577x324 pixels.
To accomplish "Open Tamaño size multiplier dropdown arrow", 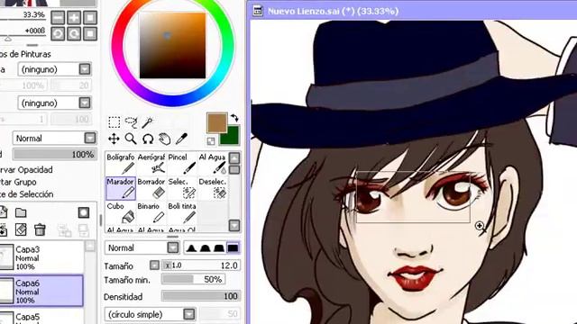I will (x=154, y=265).
